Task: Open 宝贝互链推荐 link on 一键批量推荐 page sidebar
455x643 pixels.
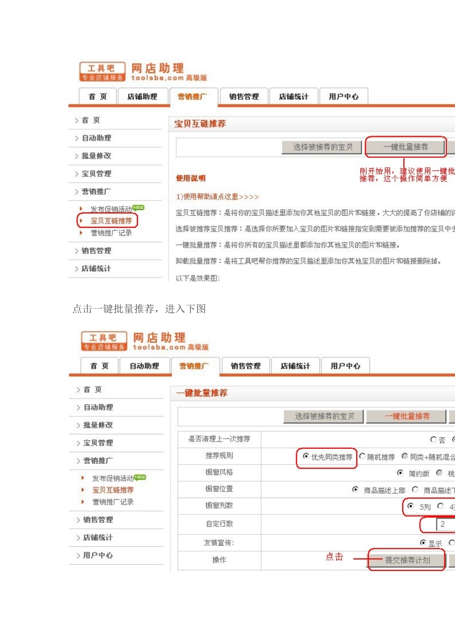Action: (x=113, y=490)
